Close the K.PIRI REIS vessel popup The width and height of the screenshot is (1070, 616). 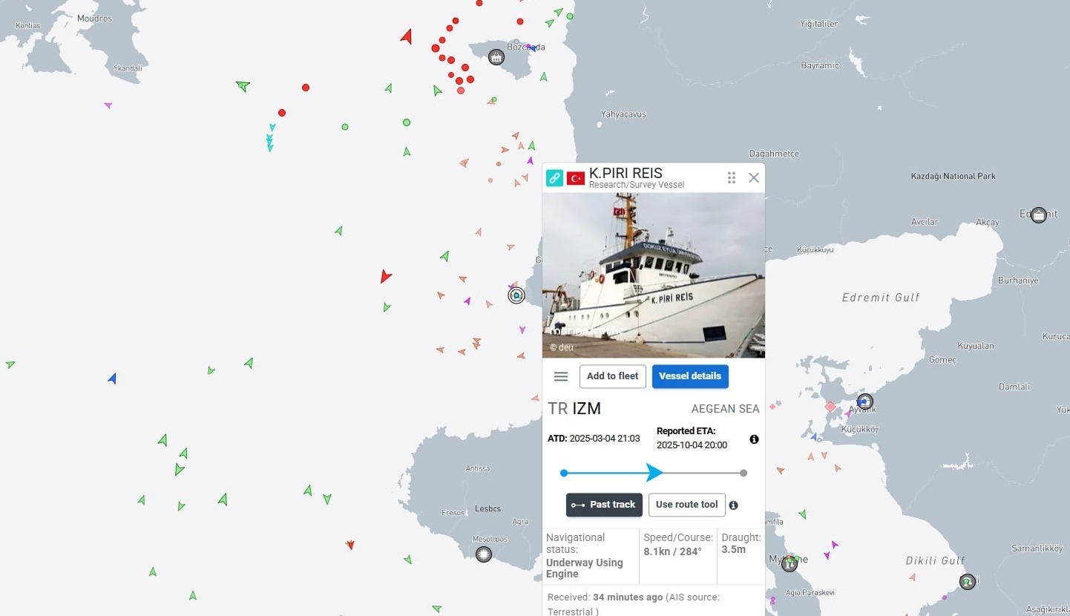pyautogui.click(x=754, y=178)
